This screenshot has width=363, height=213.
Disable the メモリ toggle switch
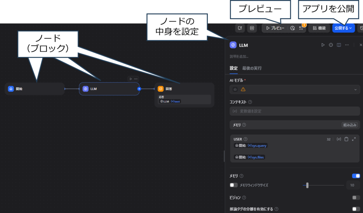(356, 176)
